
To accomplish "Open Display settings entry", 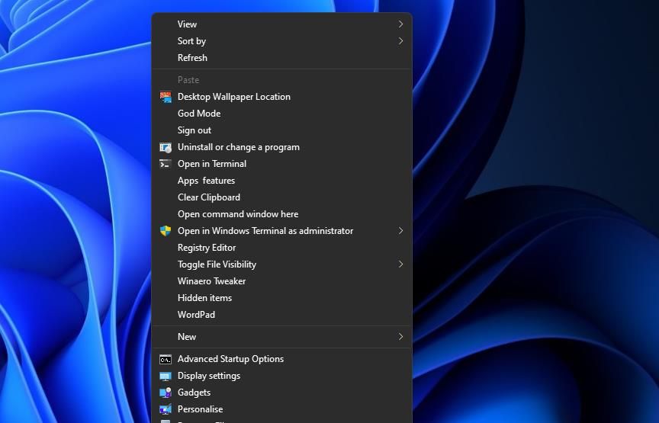I will (281, 376).
